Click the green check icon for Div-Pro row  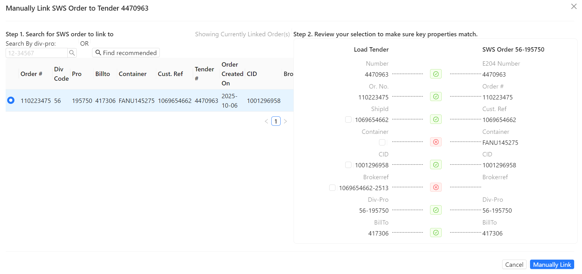(436, 210)
